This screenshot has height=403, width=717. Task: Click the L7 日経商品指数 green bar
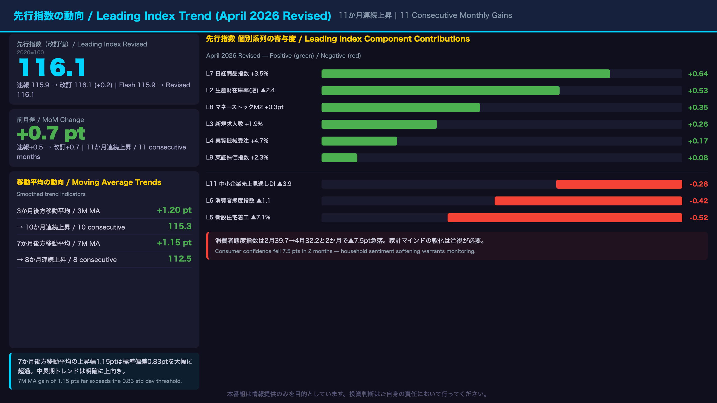tap(465, 74)
